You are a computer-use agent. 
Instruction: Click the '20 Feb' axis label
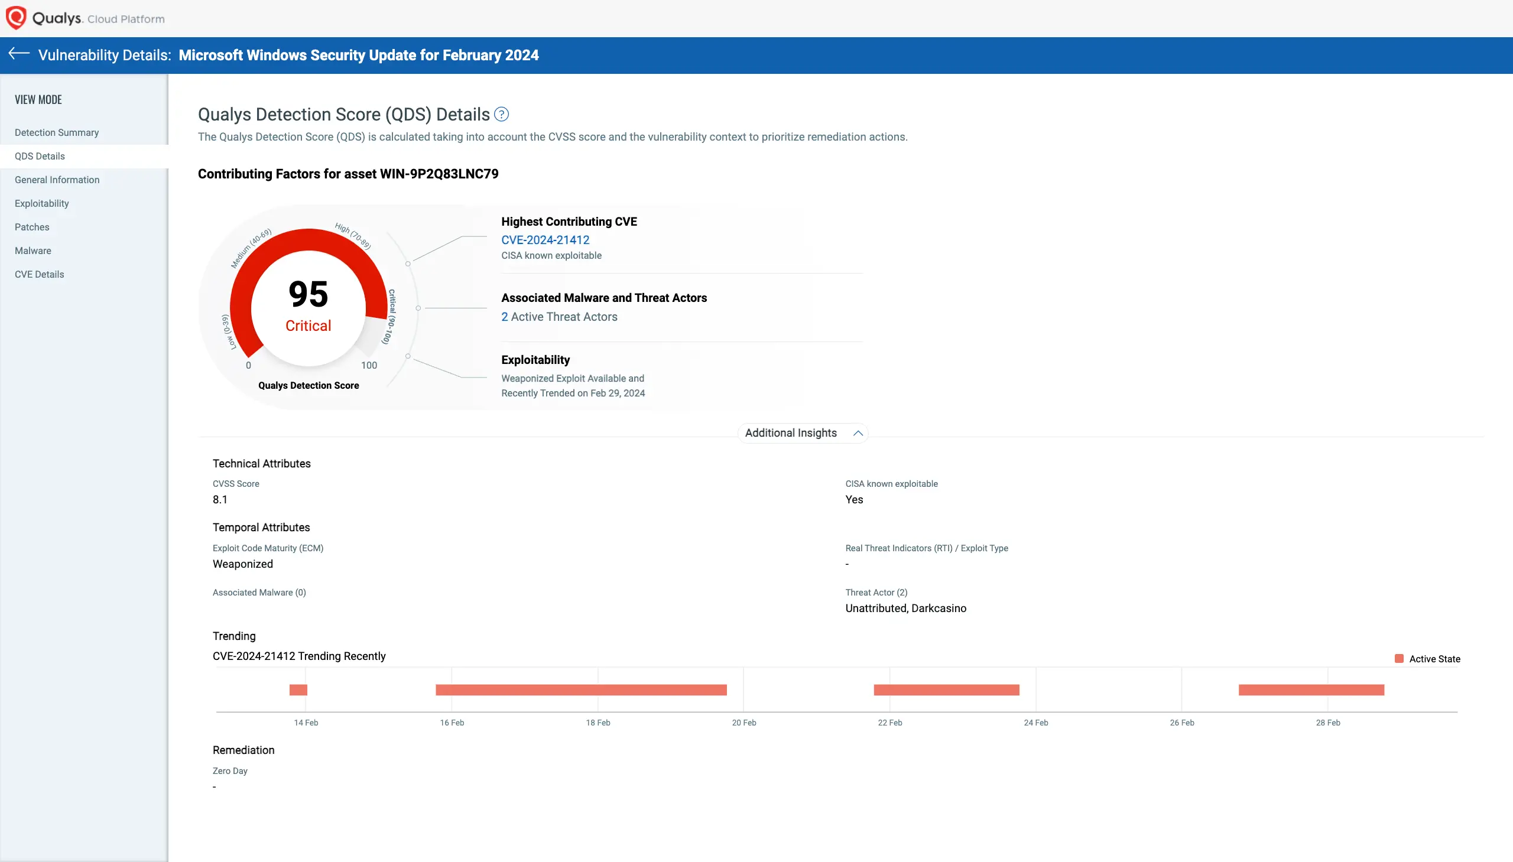(743, 723)
